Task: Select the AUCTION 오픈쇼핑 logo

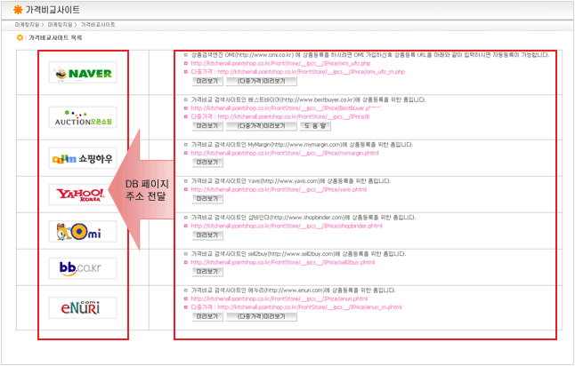Action: coord(83,117)
